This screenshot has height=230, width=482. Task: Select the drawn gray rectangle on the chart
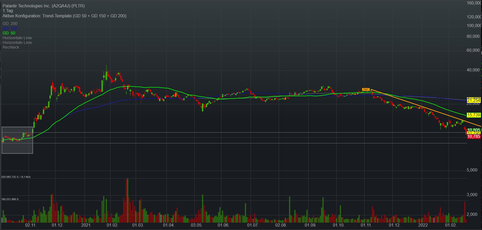tap(17, 140)
